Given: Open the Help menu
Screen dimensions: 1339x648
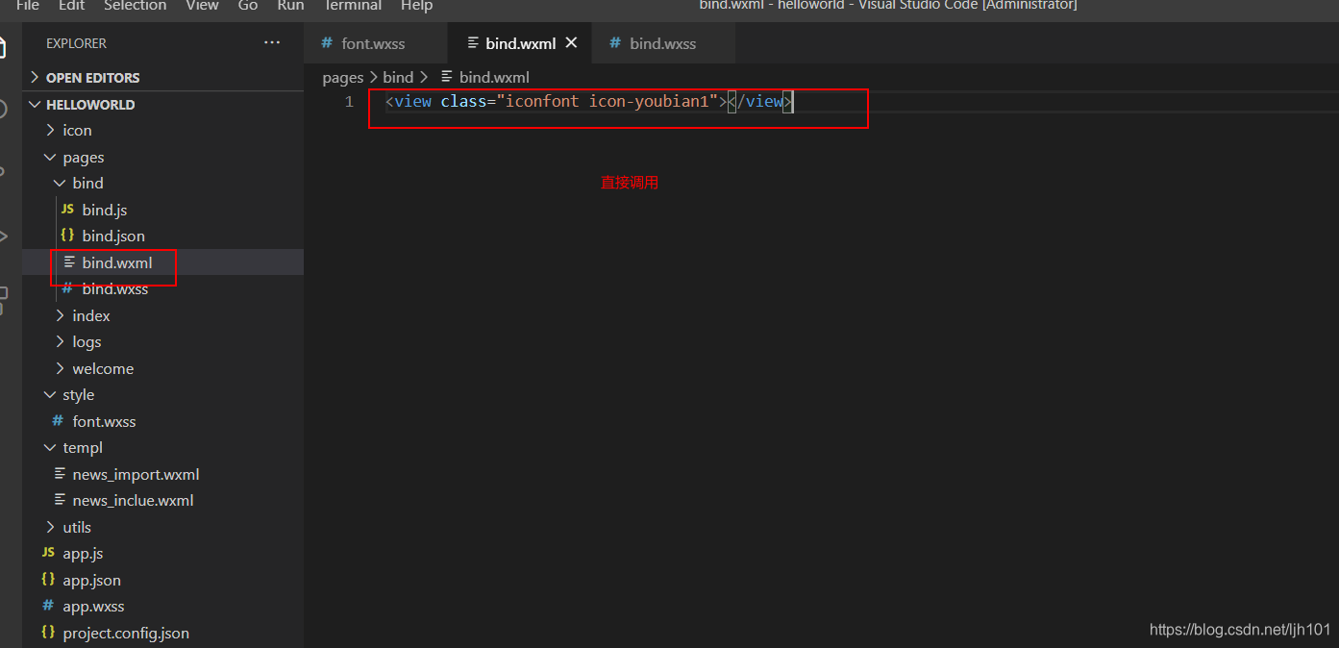Looking at the screenshot, I should [416, 5].
